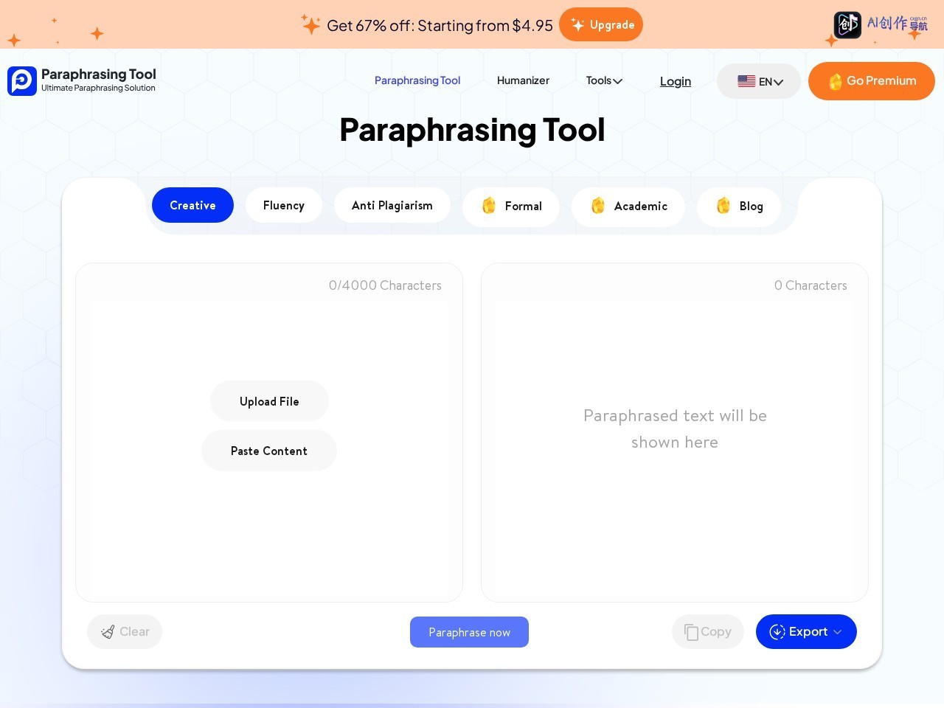
Task: Click "Get 67% off: Starting from $4.95" text
Action: tap(440, 25)
